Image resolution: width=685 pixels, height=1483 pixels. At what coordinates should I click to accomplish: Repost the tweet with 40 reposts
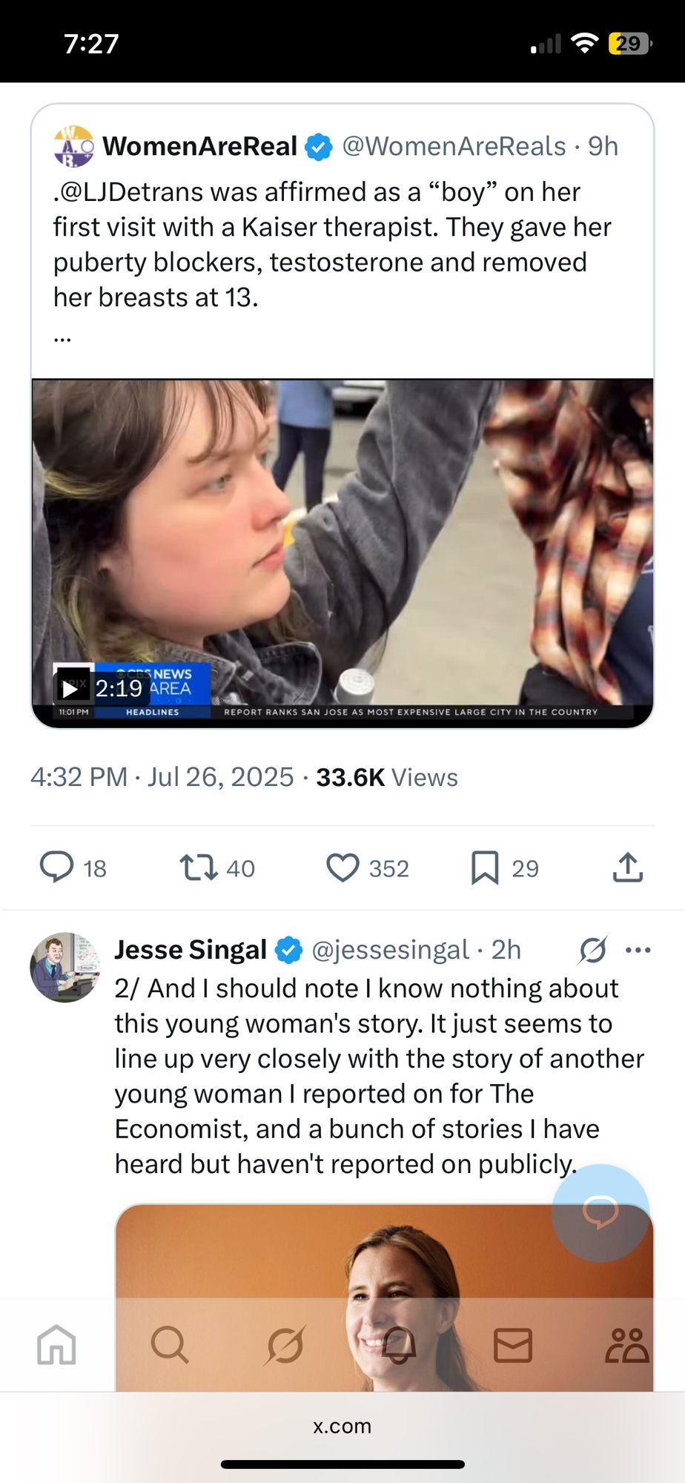199,867
